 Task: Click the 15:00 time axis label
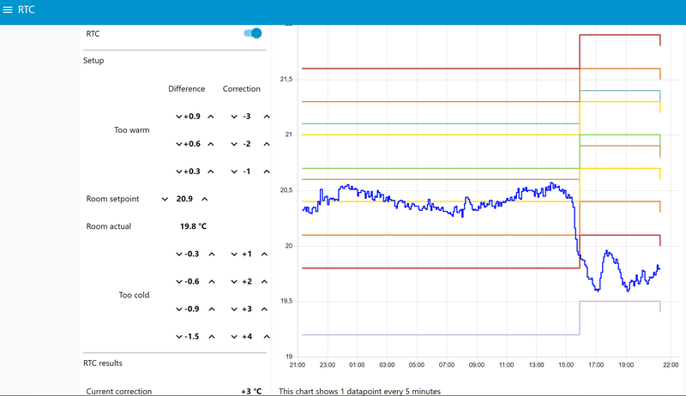[566, 365]
